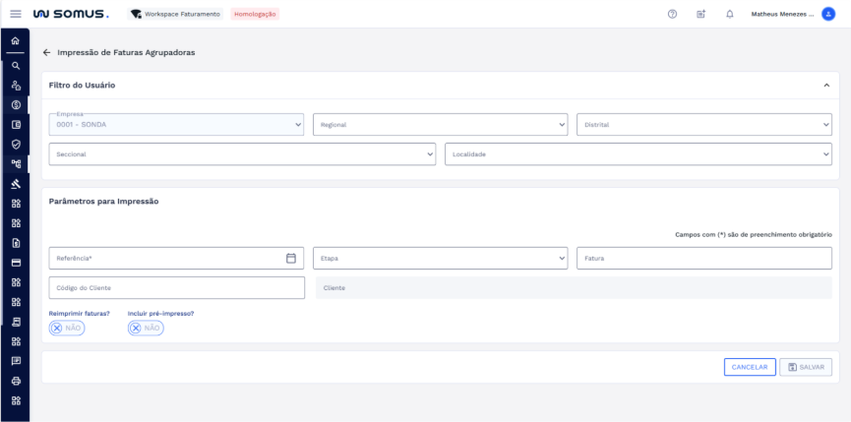Open the notifications bell

pyautogui.click(x=729, y=14)
